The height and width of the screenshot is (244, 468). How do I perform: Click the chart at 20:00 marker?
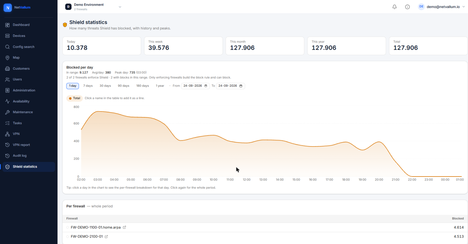[x=379, y=142]
